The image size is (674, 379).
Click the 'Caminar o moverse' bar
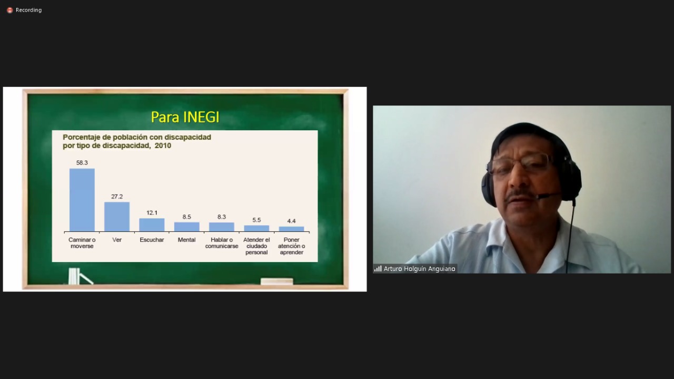click(x=82, y=200)
